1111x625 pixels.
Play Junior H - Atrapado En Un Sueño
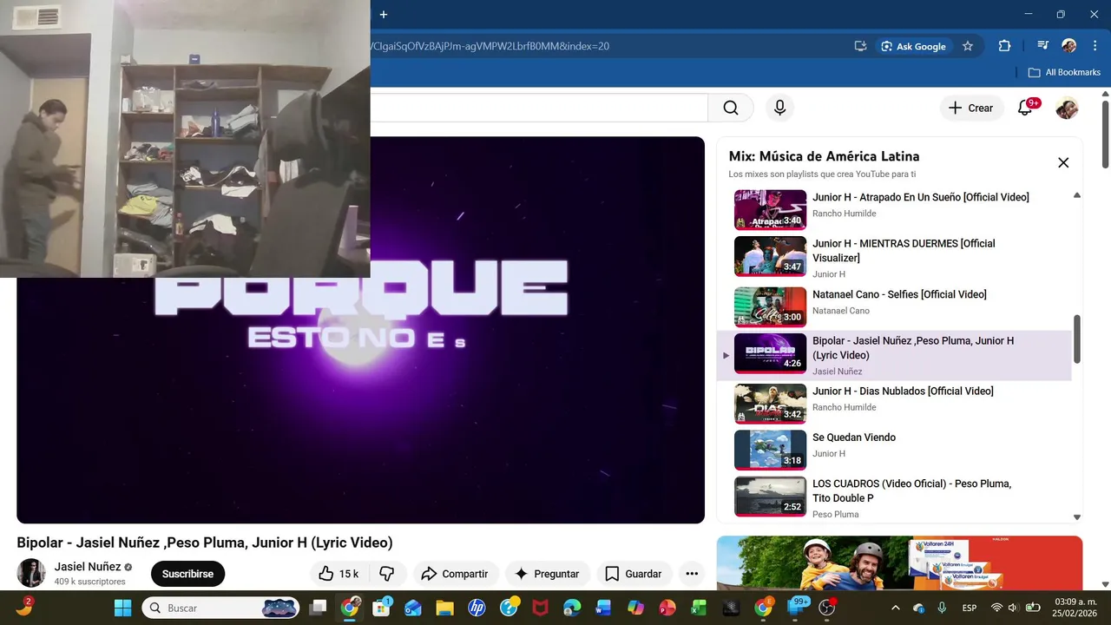tap(894, 209)
